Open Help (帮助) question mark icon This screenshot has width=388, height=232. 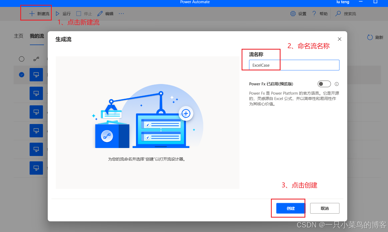pyautogui.click(x=314, y=14)
